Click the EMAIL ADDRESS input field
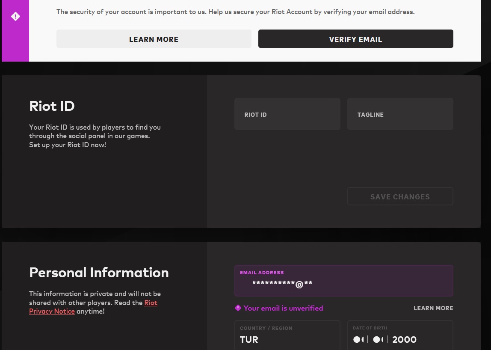This screenshot has height=350, width=491. point(344,280)
